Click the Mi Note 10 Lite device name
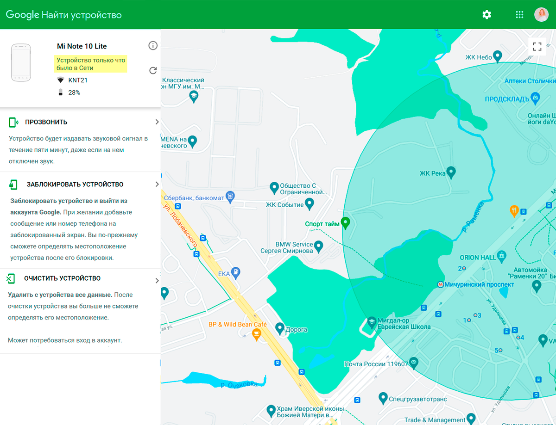Image resolution: width=556 pixels, height=425 pixels. 82,46
